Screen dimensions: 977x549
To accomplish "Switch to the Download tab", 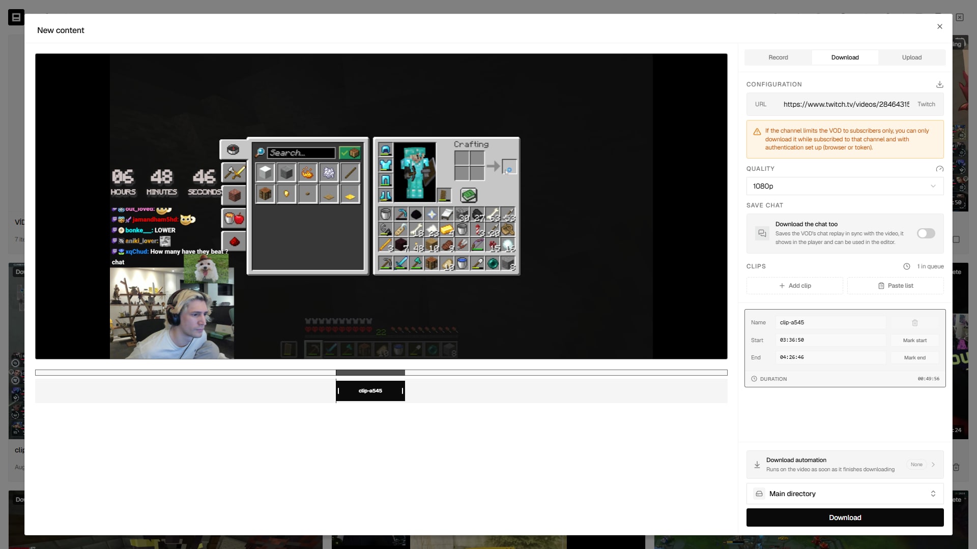I will pos(845,57).
